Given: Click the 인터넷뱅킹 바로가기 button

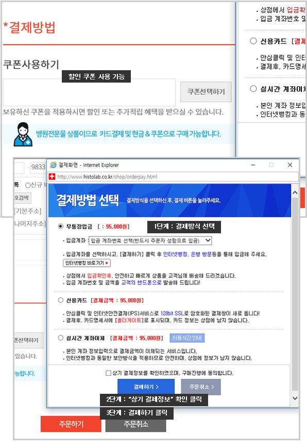Looking at the screenshot, I should [x=87, y=263].
